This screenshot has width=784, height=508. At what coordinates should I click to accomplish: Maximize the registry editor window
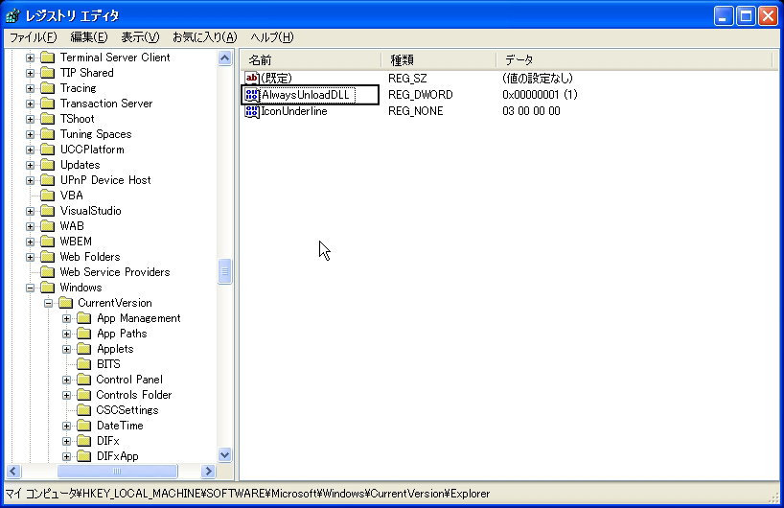746,16
